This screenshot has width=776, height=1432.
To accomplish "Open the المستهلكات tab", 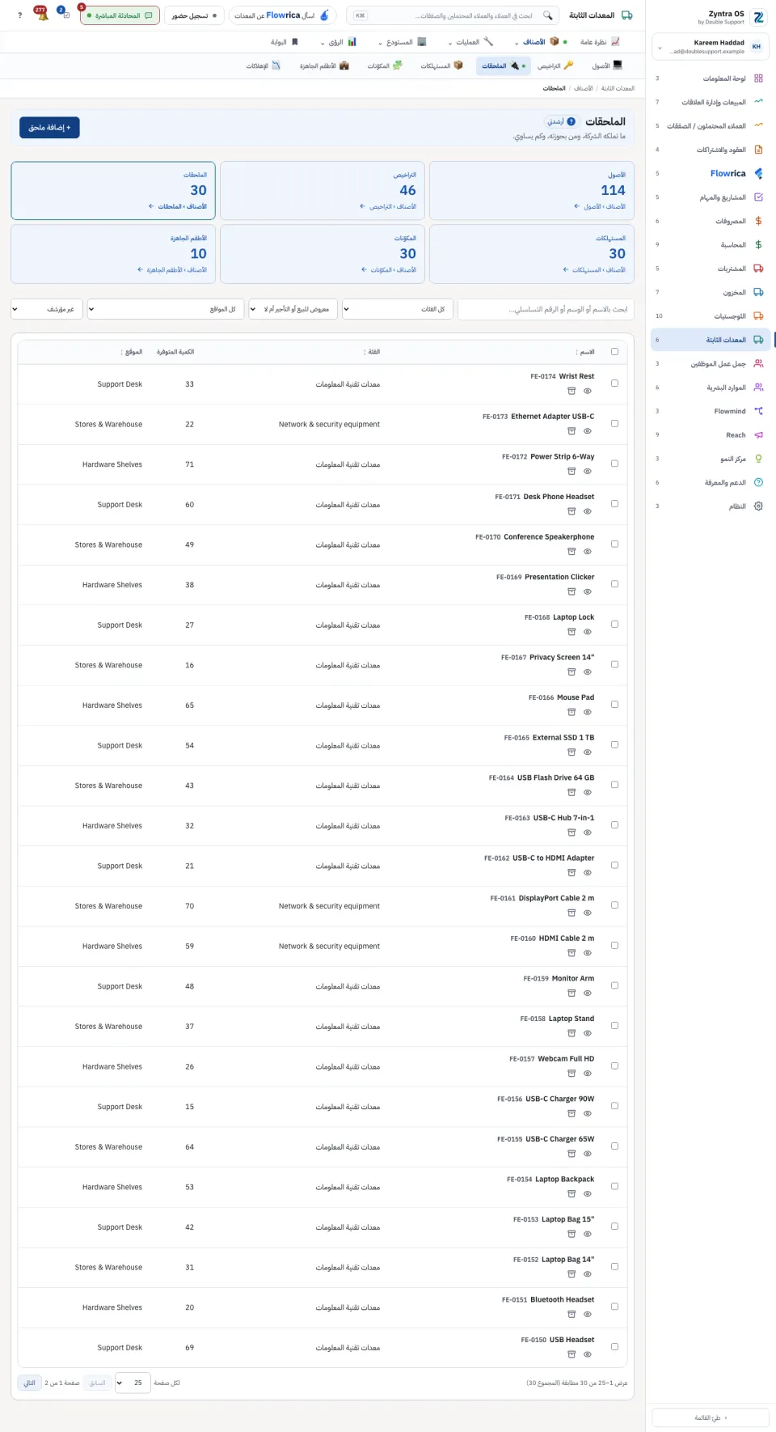I will point(441,66).
